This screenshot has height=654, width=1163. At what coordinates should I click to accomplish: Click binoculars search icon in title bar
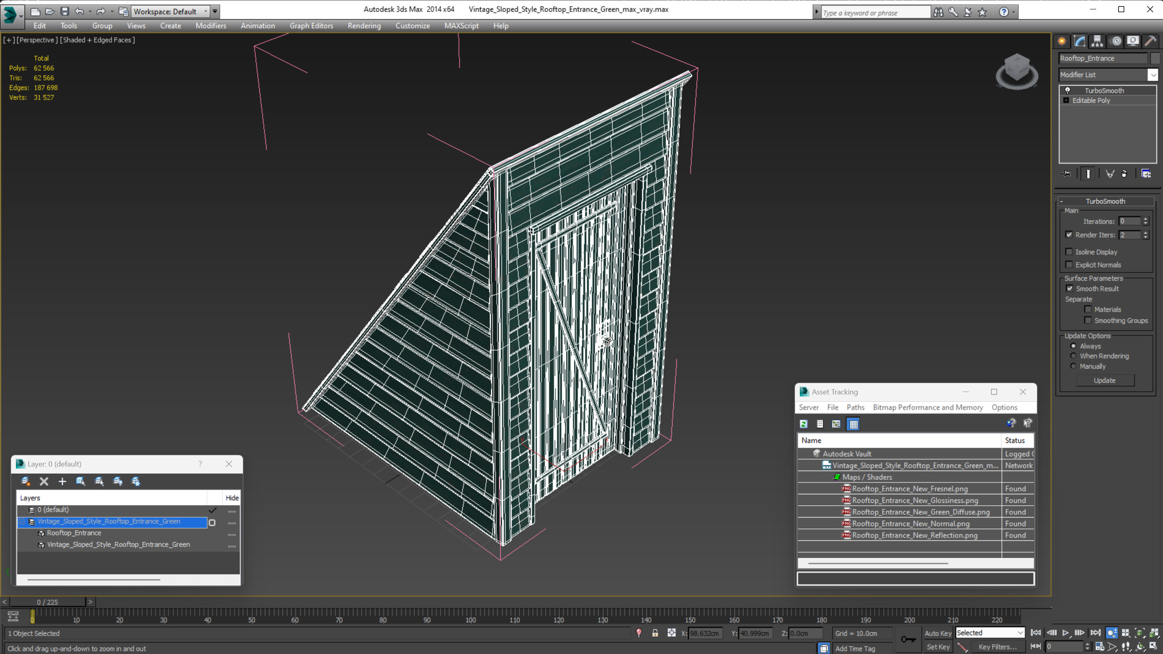[x=938, y=12]
